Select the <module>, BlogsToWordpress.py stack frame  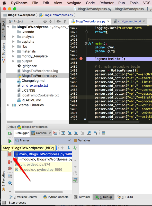click(43, 159)
